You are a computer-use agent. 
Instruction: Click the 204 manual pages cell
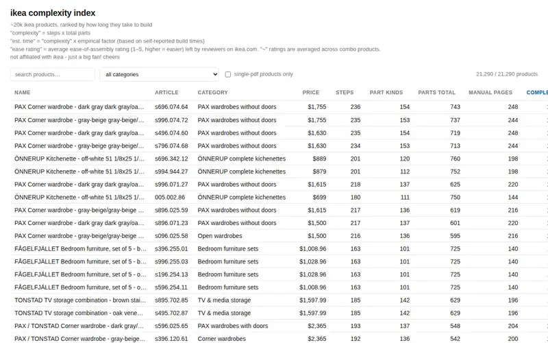coord(513,326)
